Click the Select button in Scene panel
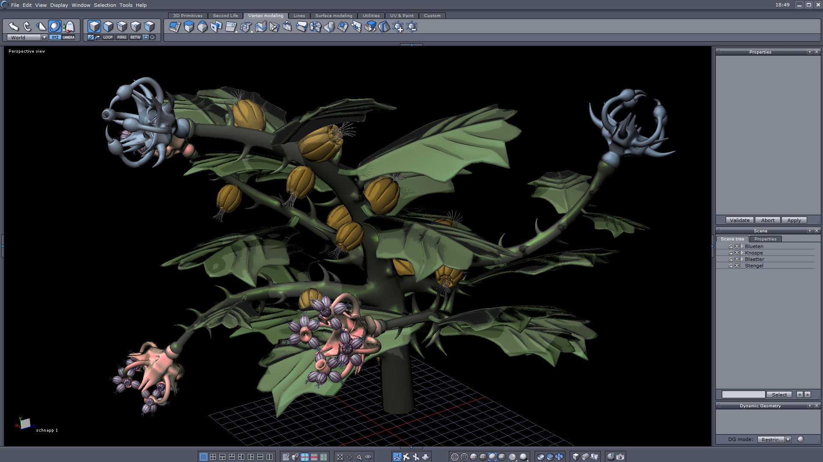 click(779, 395)
